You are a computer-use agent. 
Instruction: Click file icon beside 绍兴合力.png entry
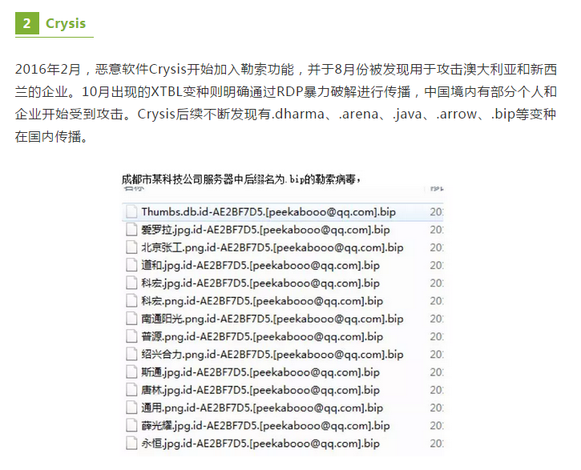131,354
